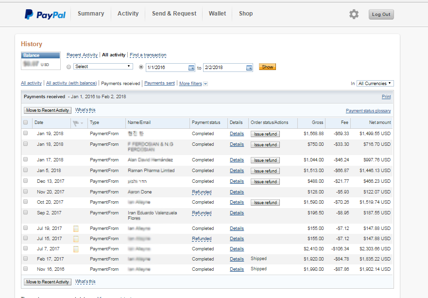Click the PayPal logo
The image size is (428, 298).
[x=45, y=15]
